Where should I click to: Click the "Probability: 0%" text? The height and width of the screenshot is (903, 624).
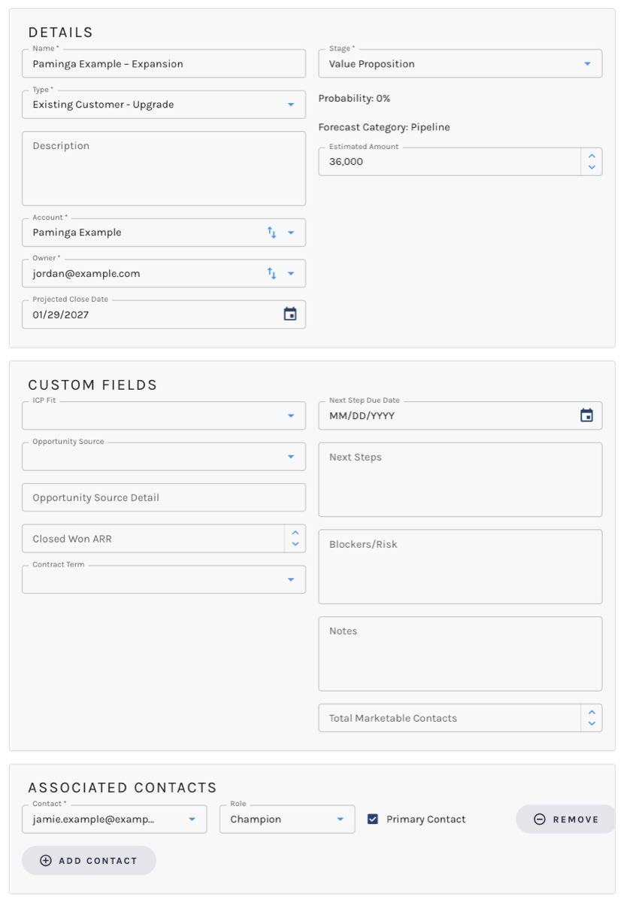click(x=354, y=99)
